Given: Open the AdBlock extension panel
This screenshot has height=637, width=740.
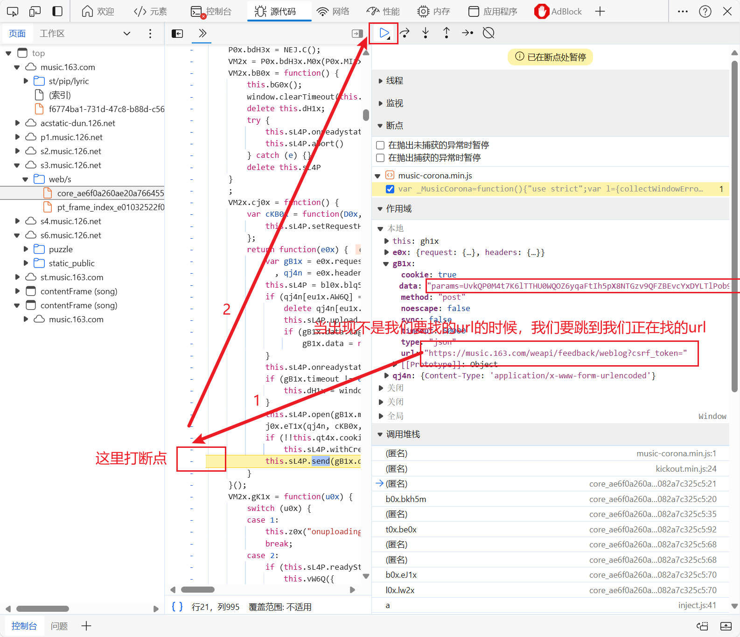Looking at the screenshot, I should (558, 11).
